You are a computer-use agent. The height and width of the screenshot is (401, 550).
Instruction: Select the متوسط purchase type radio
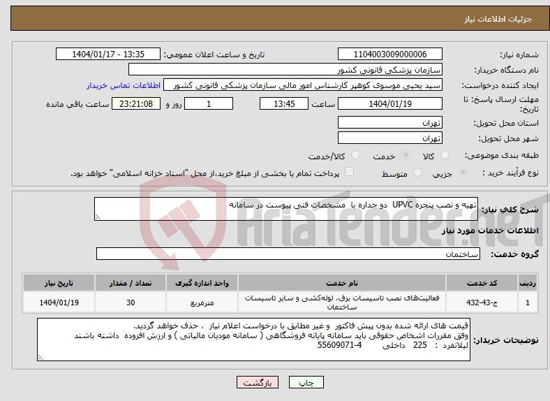[417, 172]
